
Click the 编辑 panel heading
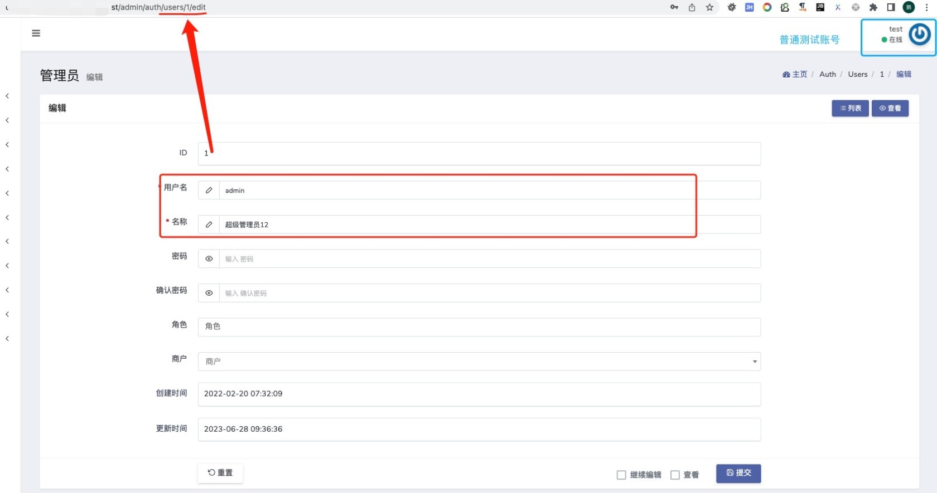(x=57, y=108)
